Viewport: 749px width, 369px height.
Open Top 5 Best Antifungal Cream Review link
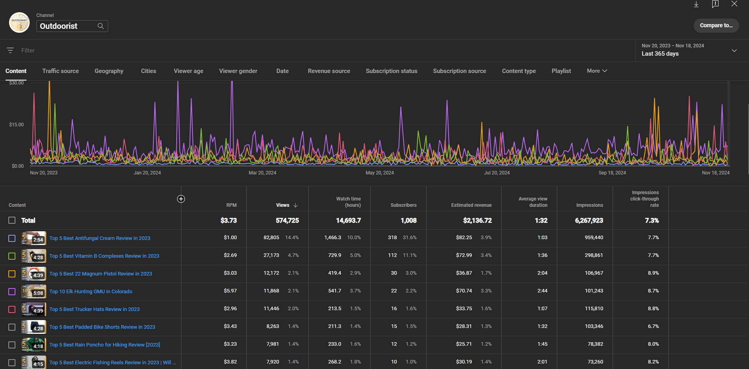(x=100, y=238)
